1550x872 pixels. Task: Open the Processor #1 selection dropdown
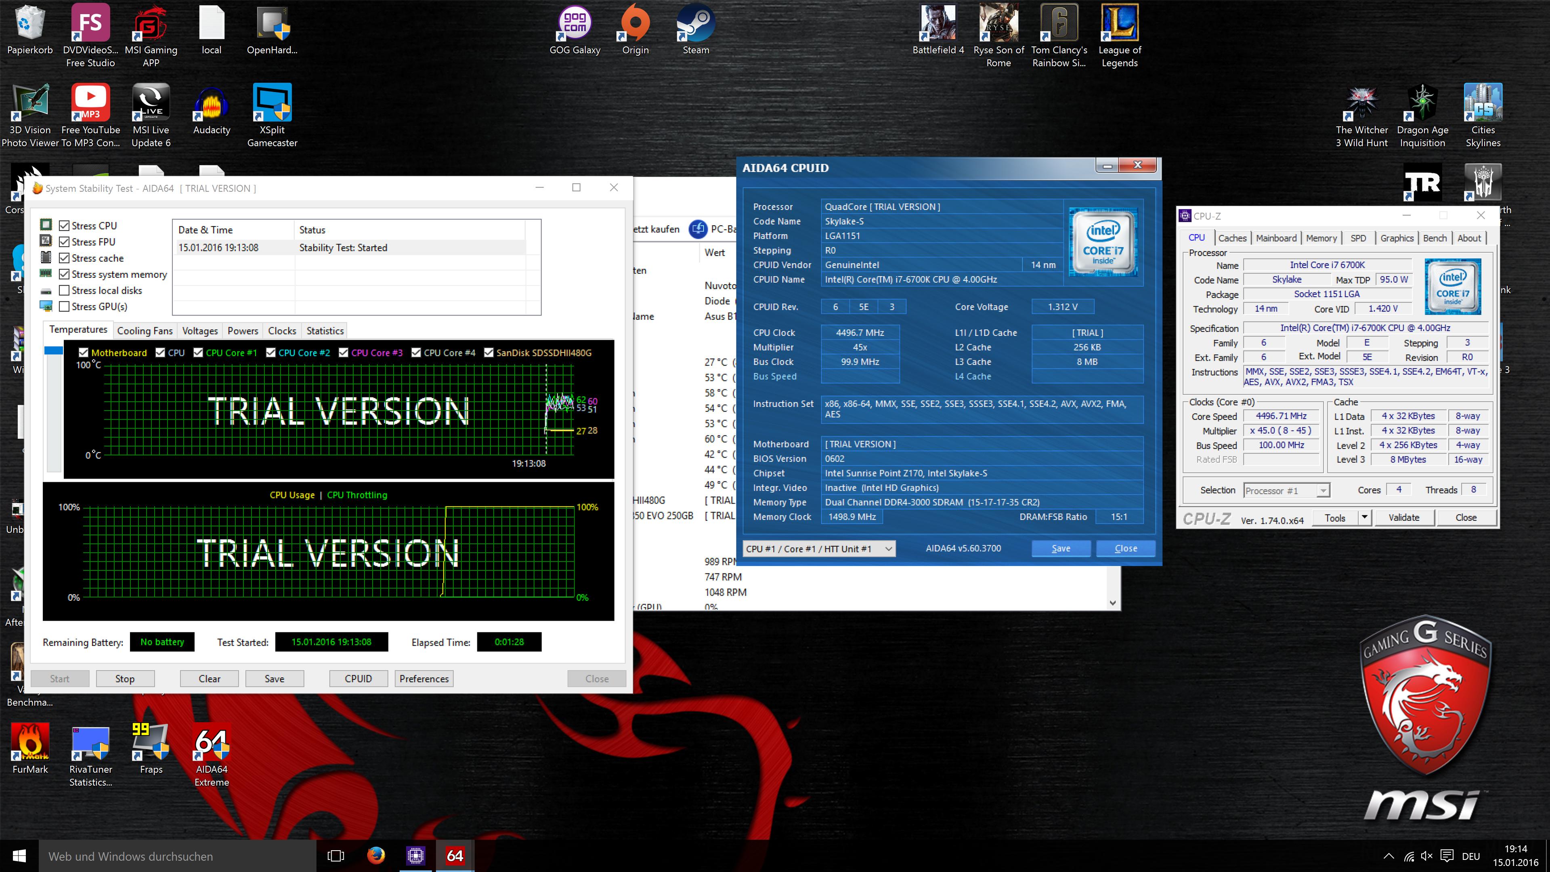[1323, 490]
